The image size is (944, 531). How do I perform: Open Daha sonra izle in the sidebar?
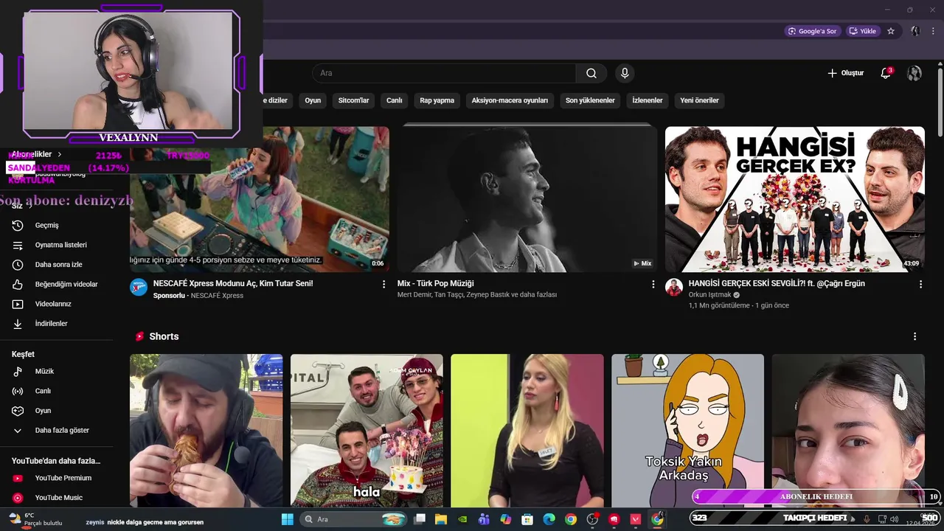pos(58,264)
